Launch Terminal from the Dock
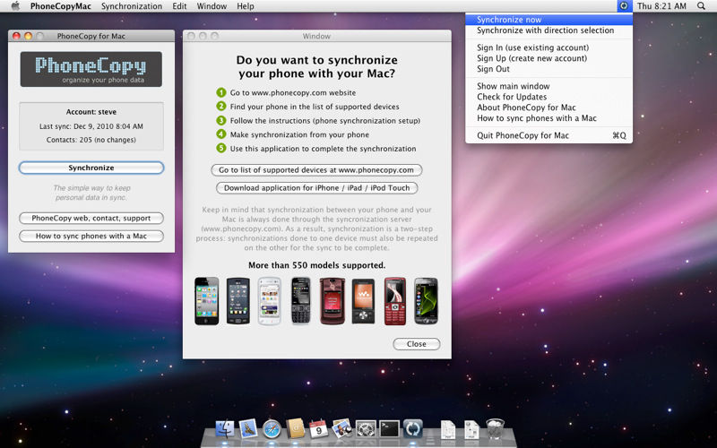 (x=389, y=429)
